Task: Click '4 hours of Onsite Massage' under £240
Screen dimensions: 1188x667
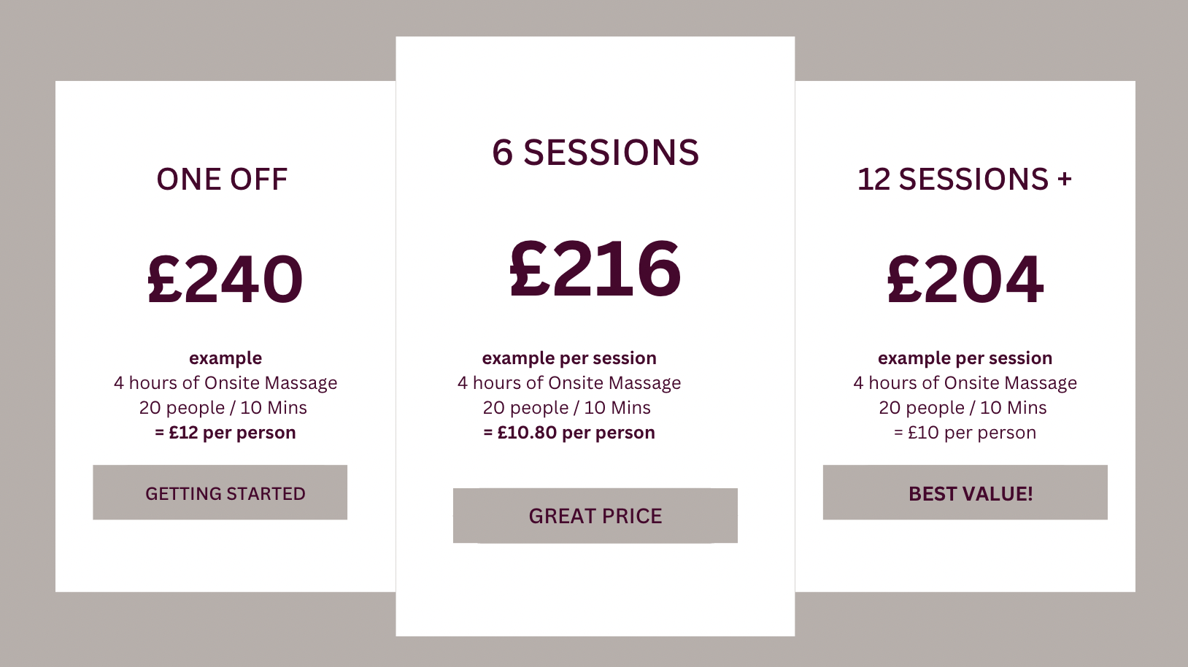Action: pos(225,383)
